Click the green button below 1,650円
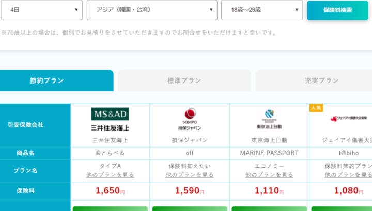Image resolution: width=372 pixels, height=211 pixels. [x=110, y=208]
